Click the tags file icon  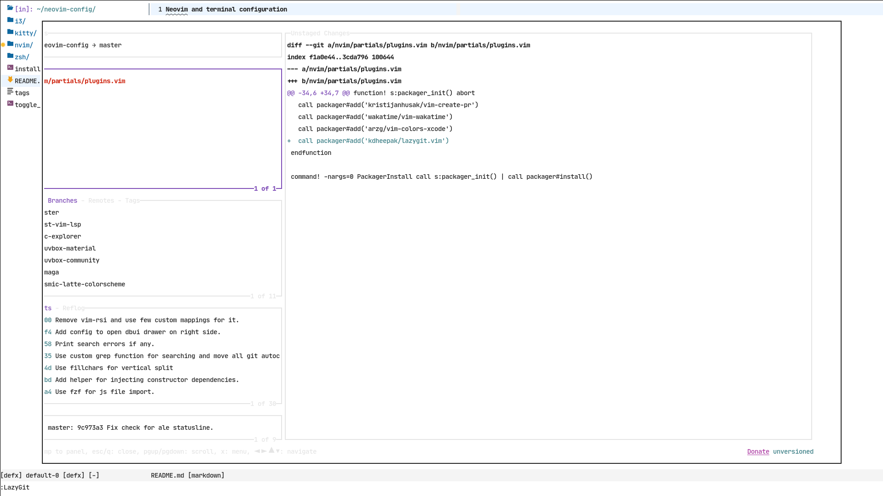(10, 91)
